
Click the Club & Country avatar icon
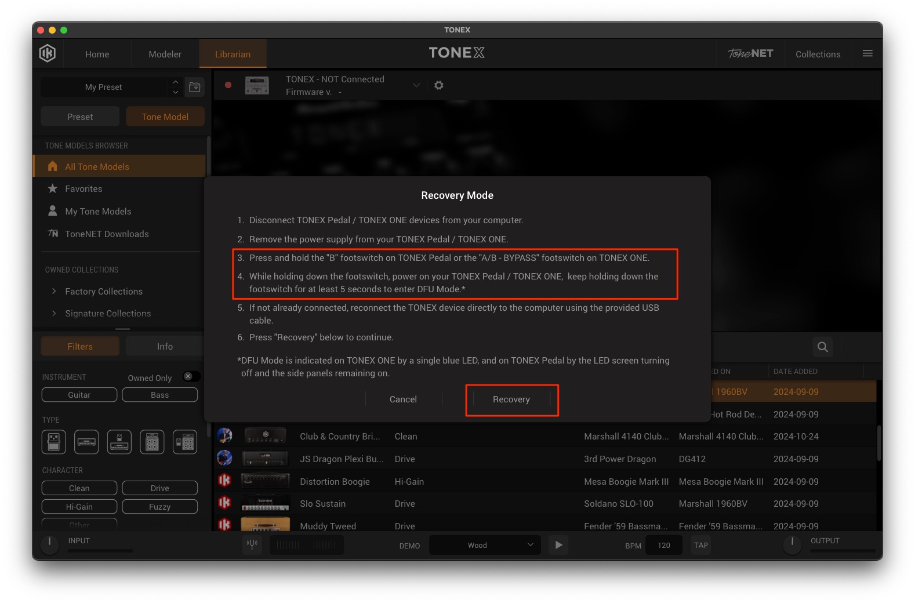click(224, 435)
